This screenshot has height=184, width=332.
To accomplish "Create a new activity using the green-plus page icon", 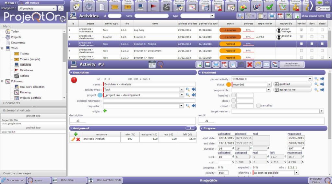I will 199,64.
